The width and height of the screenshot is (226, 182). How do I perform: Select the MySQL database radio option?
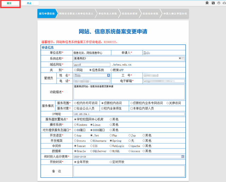coord(110,151)
